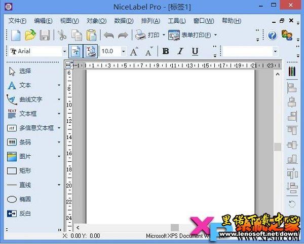This screenshot has width=304, height=244.
Task: Click the 表单打印 form print button
Action: coord(189,35)
